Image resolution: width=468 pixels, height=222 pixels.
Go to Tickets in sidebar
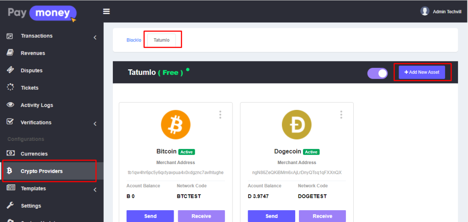coord(30,88)
